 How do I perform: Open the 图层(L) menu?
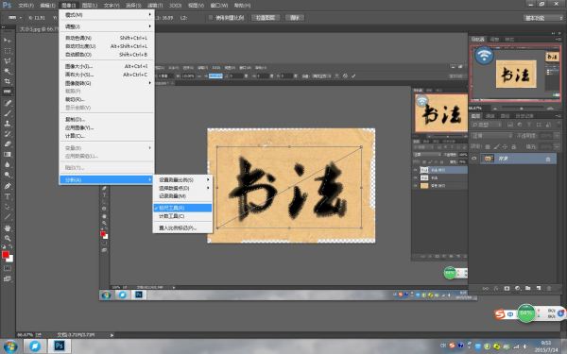(x=90, y=6)
